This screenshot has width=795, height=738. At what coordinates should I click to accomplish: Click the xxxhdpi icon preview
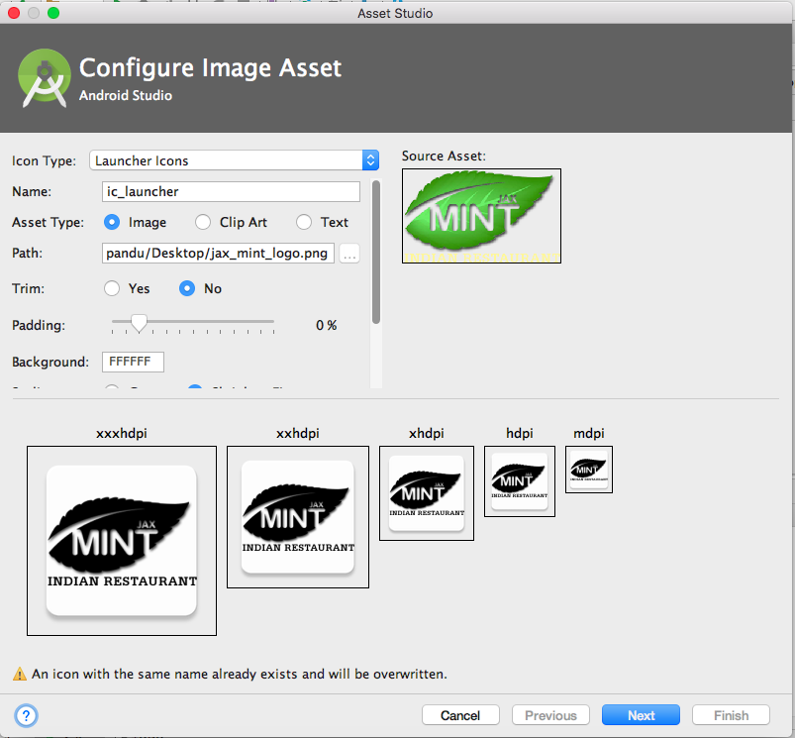click(x=121, y=540)
